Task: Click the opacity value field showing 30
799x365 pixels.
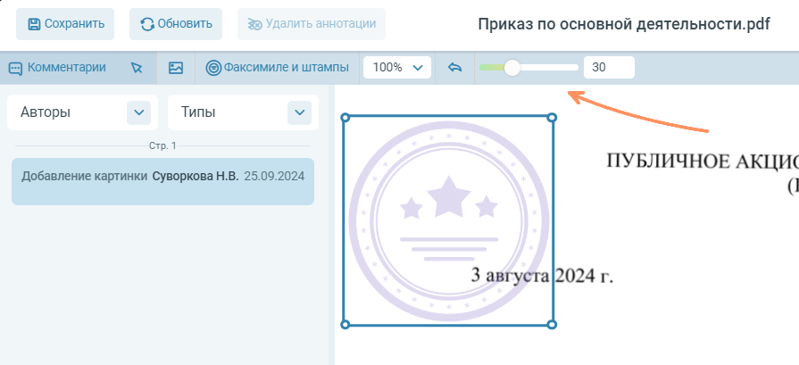Action: (x=608, y=67)
